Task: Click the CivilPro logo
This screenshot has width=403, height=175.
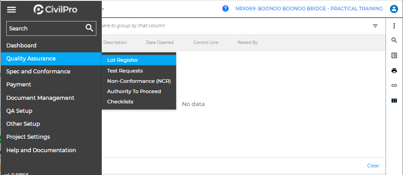Action: pyautogui.click(x=55, y=10)
